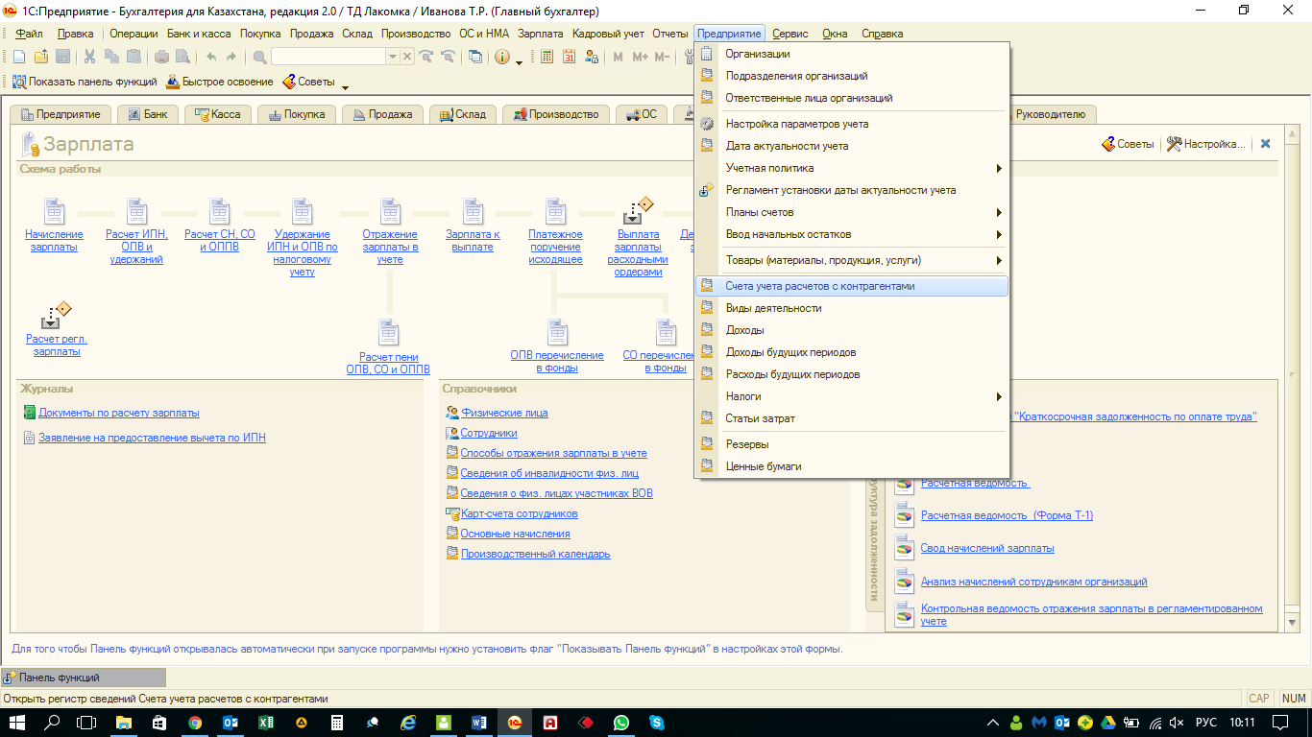Open Производственный календарь link
Screen dimensions: 1312x737
(535, 554)
